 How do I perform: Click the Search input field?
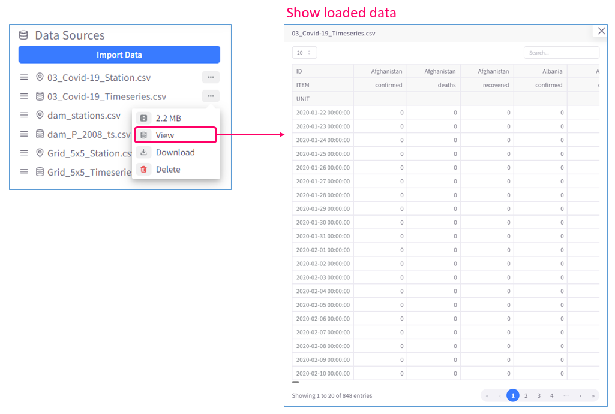pyautogui.click(x=561, y=53)
